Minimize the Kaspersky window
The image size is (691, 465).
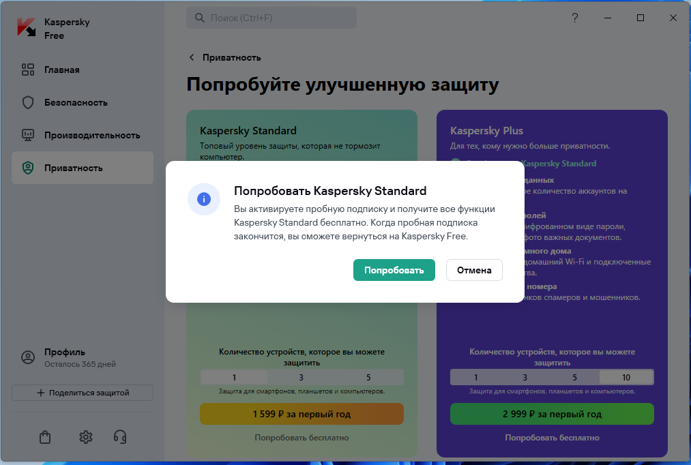608,18
